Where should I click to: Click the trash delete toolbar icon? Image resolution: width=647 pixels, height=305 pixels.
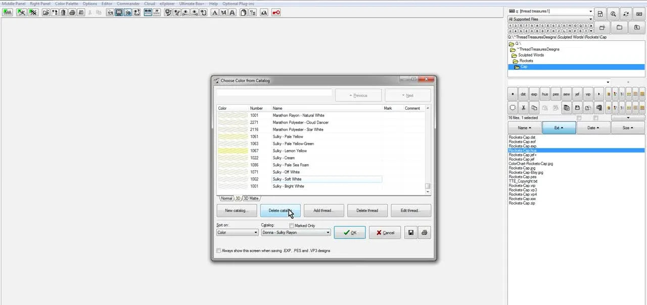[63, 12]
